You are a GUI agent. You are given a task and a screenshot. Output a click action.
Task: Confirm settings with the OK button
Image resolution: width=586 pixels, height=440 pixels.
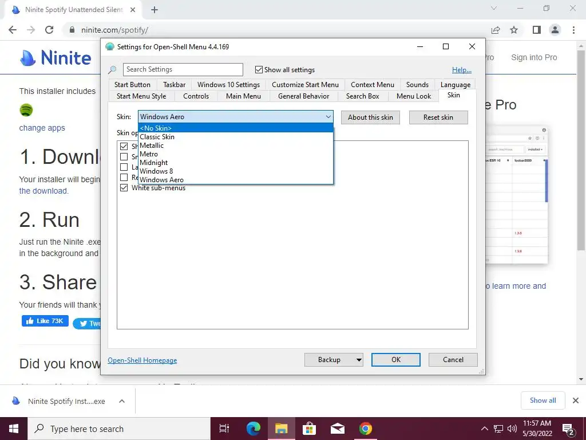point(396,360)
